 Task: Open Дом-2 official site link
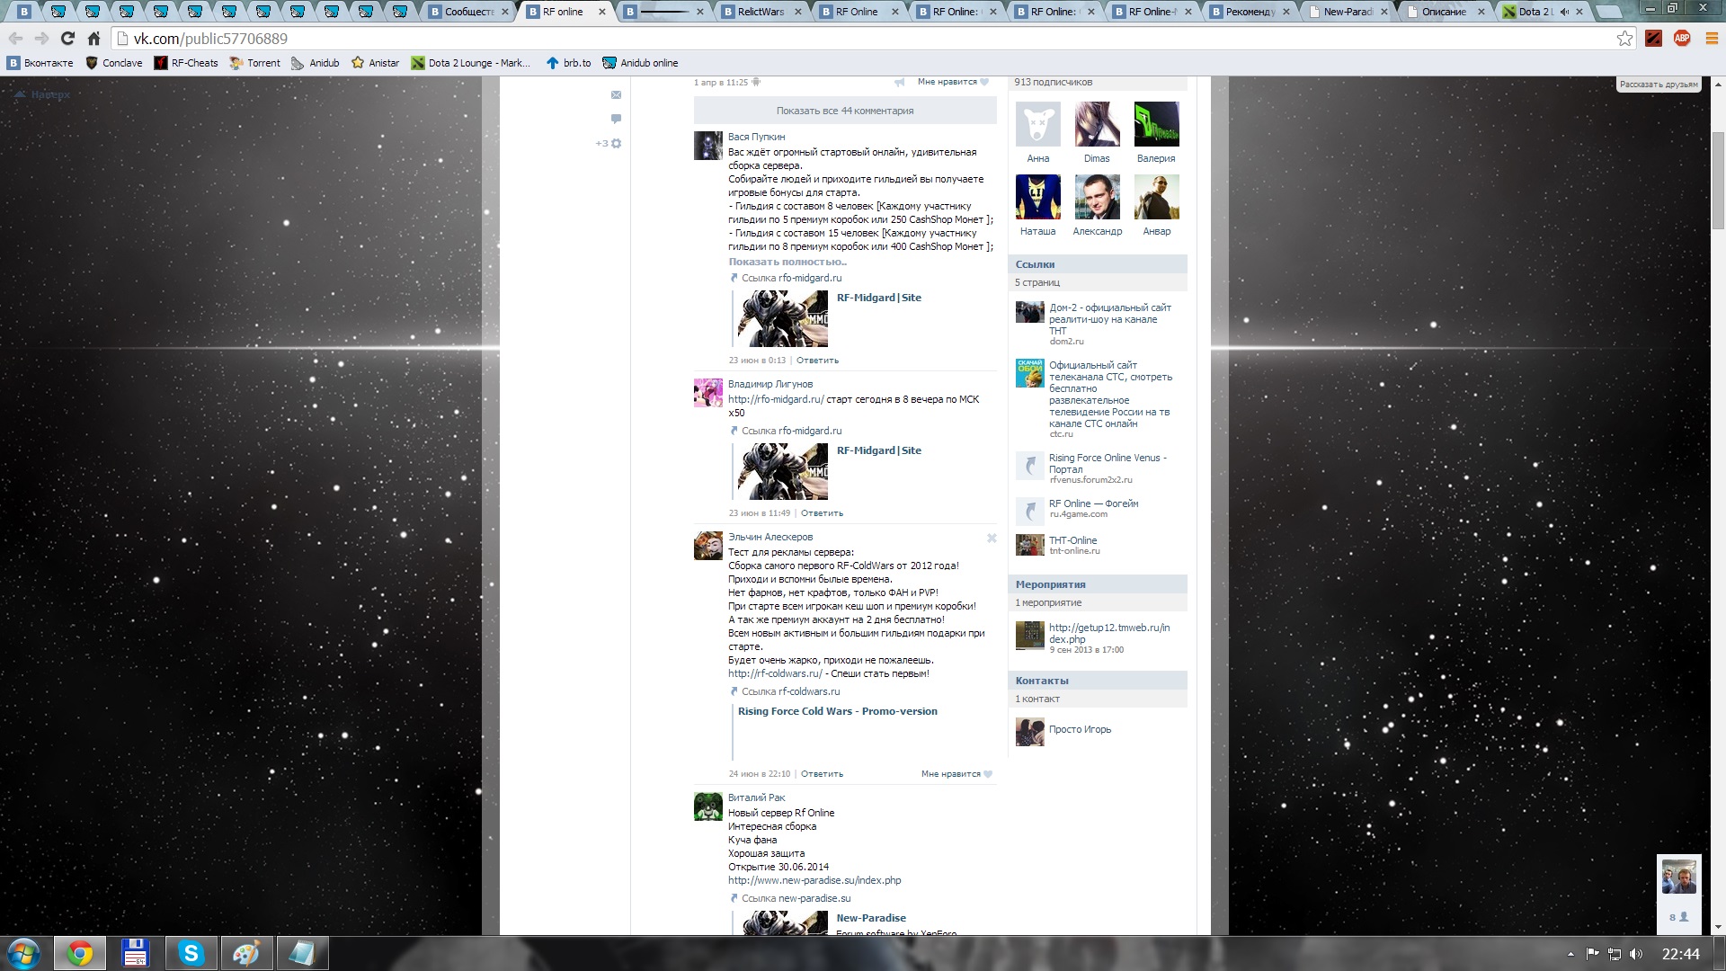[1110, 319]
